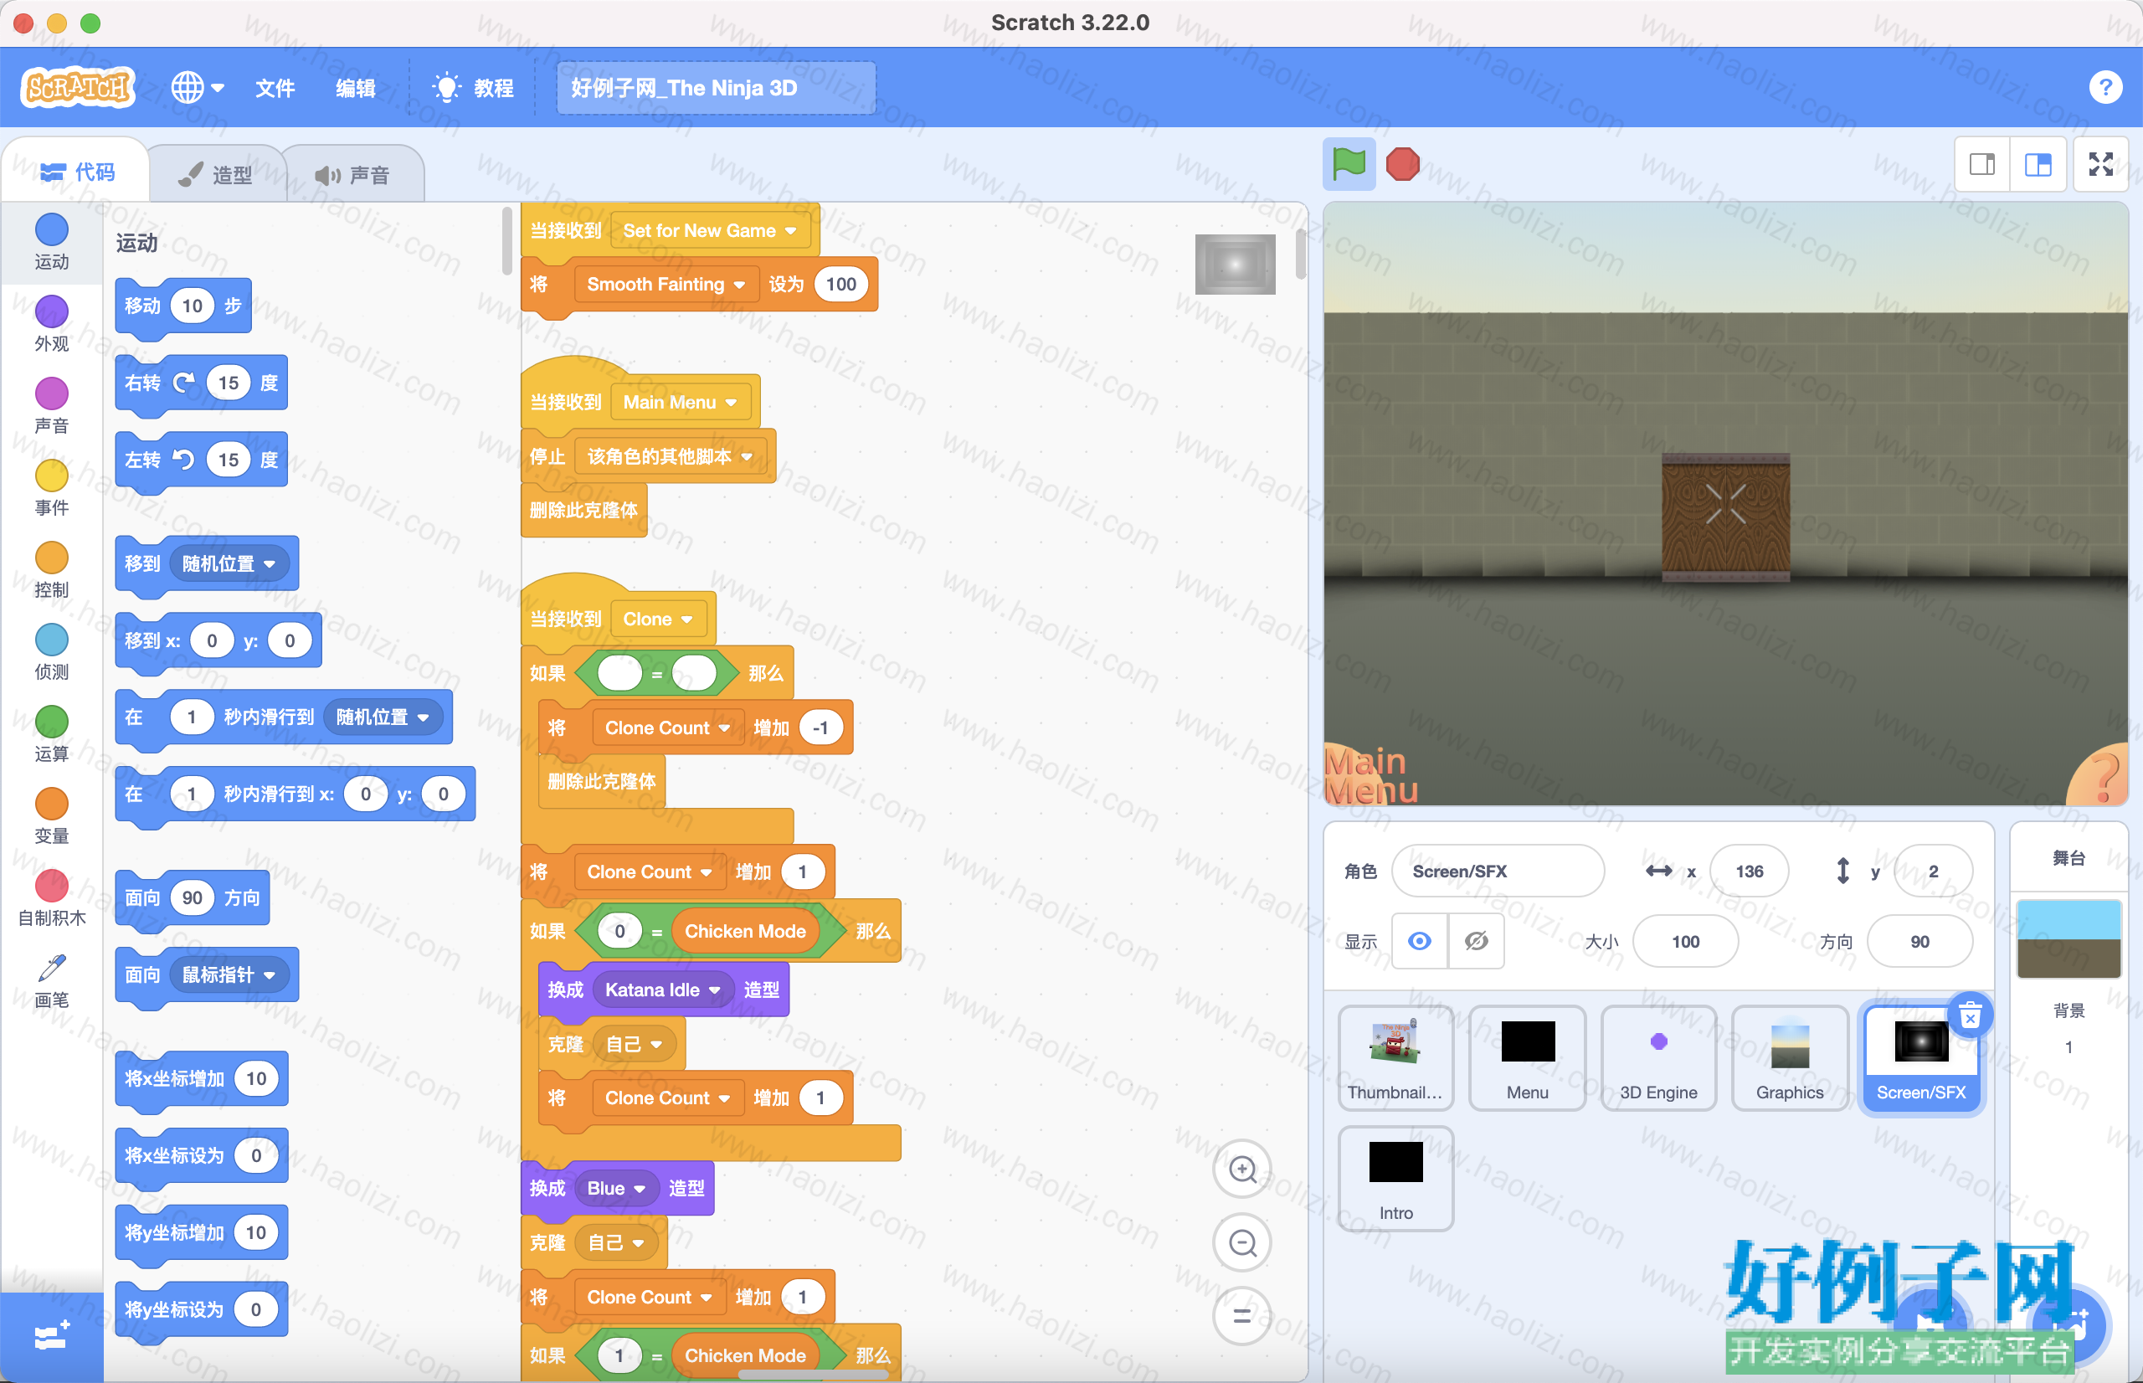Click the red stop sign button
Screen dimensions: 2143x1383
tap(1402, 164)
